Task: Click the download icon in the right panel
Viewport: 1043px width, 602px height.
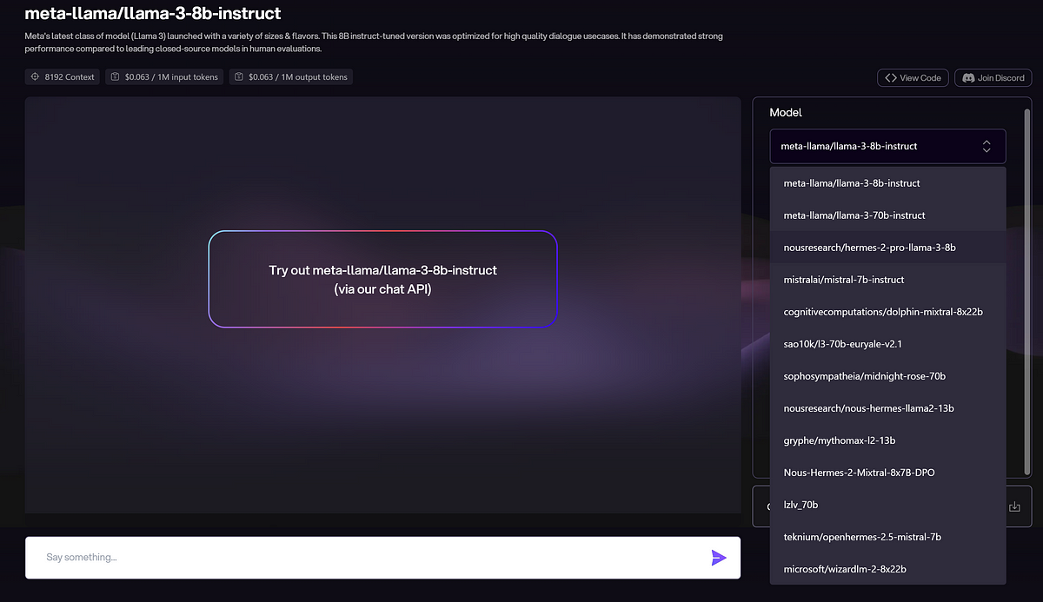Action: [x=1013, y=506]
